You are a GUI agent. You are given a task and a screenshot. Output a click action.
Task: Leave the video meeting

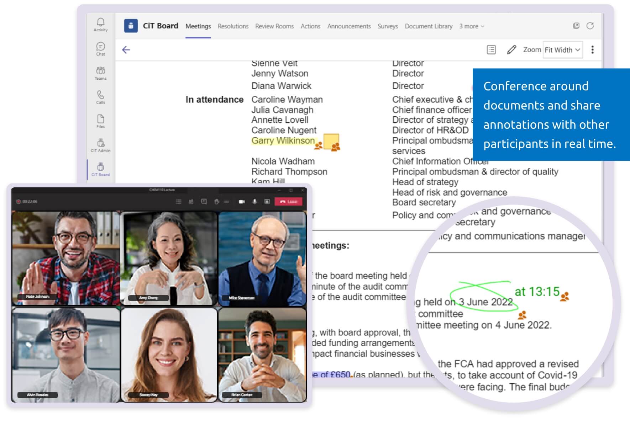[x=289, y=202]
